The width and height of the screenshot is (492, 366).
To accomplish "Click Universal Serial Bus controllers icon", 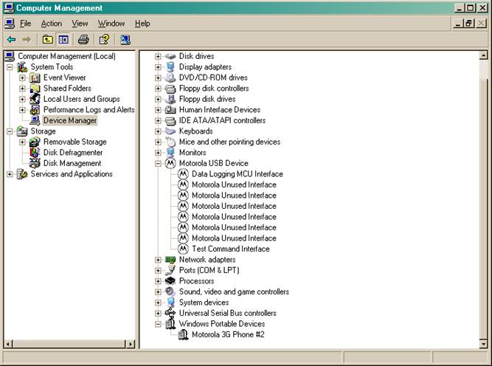I will [170, 313].
